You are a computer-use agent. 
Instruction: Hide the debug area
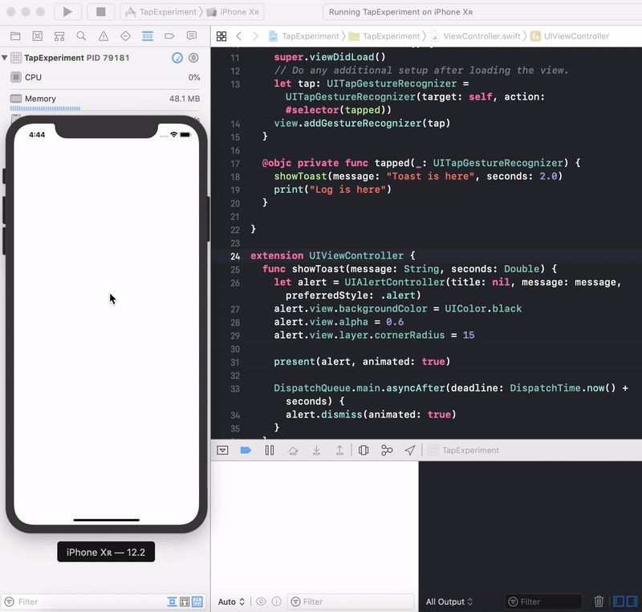pos(222,451)
